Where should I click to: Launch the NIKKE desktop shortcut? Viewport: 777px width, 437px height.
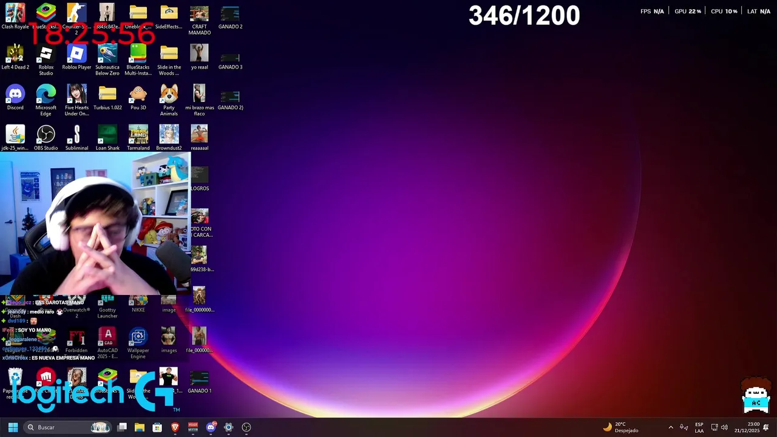(138, 305)
